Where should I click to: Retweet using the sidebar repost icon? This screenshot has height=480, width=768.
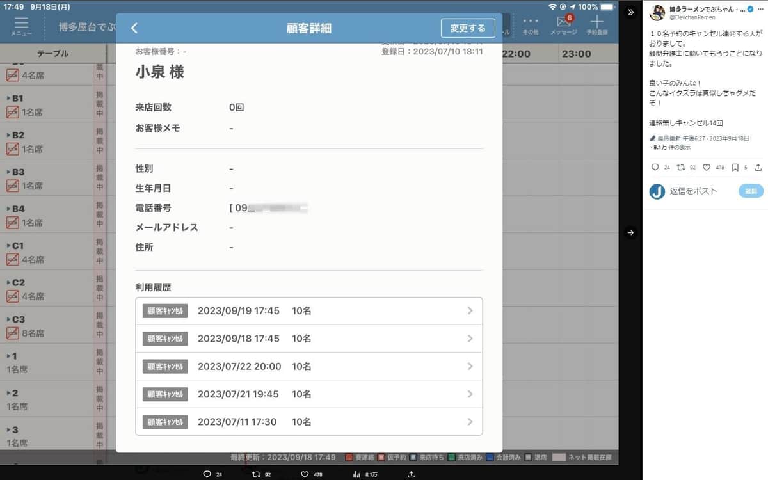(x=681, y=167)
